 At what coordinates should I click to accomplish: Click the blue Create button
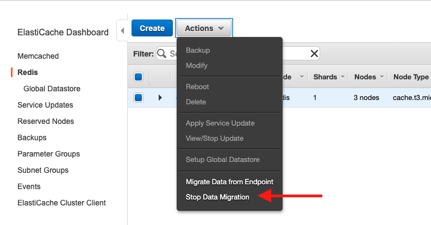click(x=152, y=28)
